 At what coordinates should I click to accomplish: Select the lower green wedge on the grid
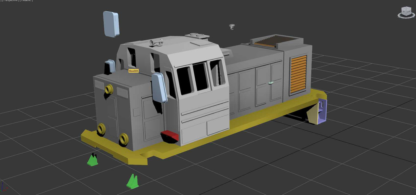click(x=132, y=181)
